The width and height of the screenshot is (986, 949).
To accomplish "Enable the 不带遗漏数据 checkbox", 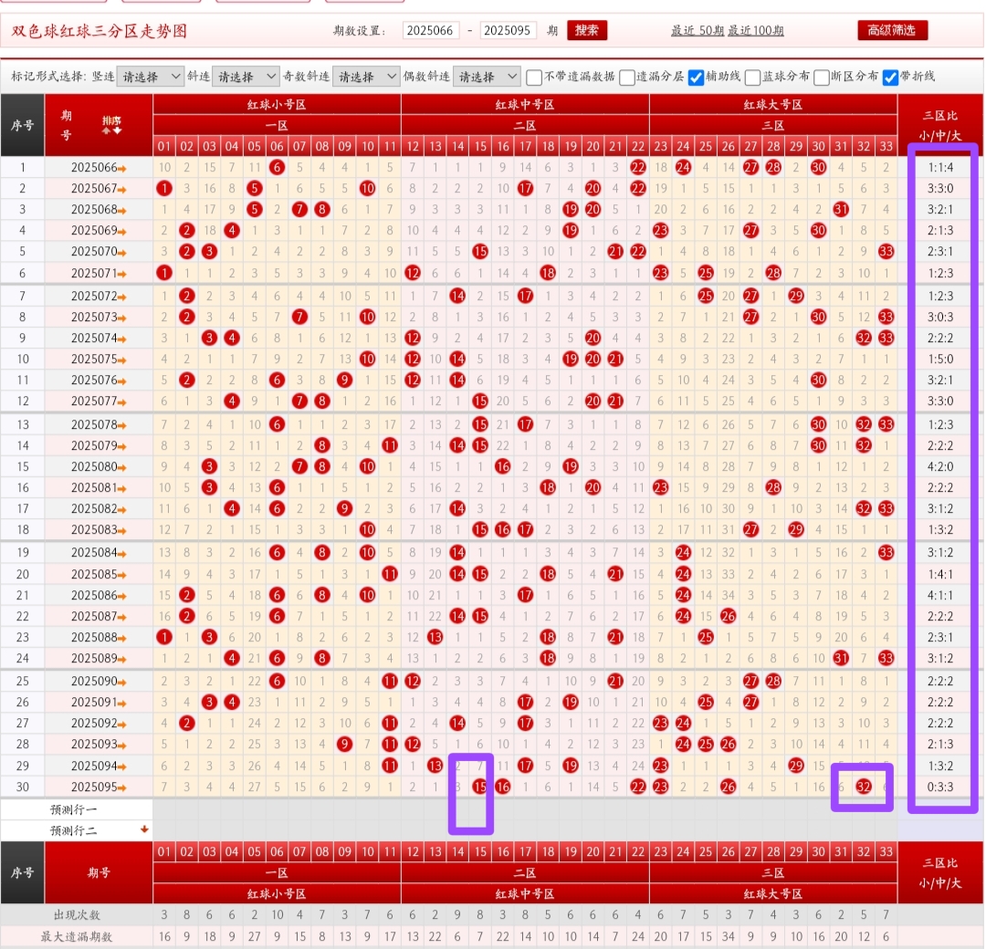I will (x=535, y=77).
